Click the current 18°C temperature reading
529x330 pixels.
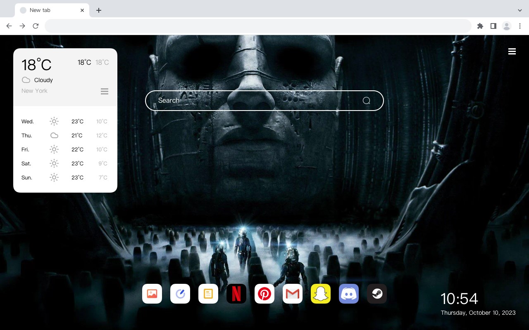point(36,65)
